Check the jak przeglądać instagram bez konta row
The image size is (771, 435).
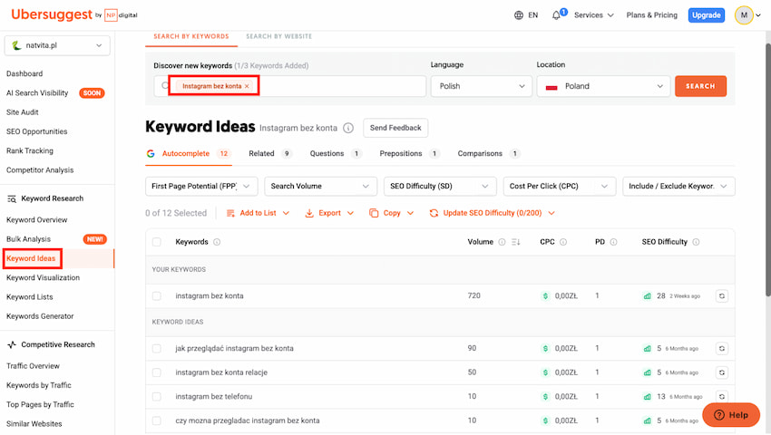click(157, 349)
